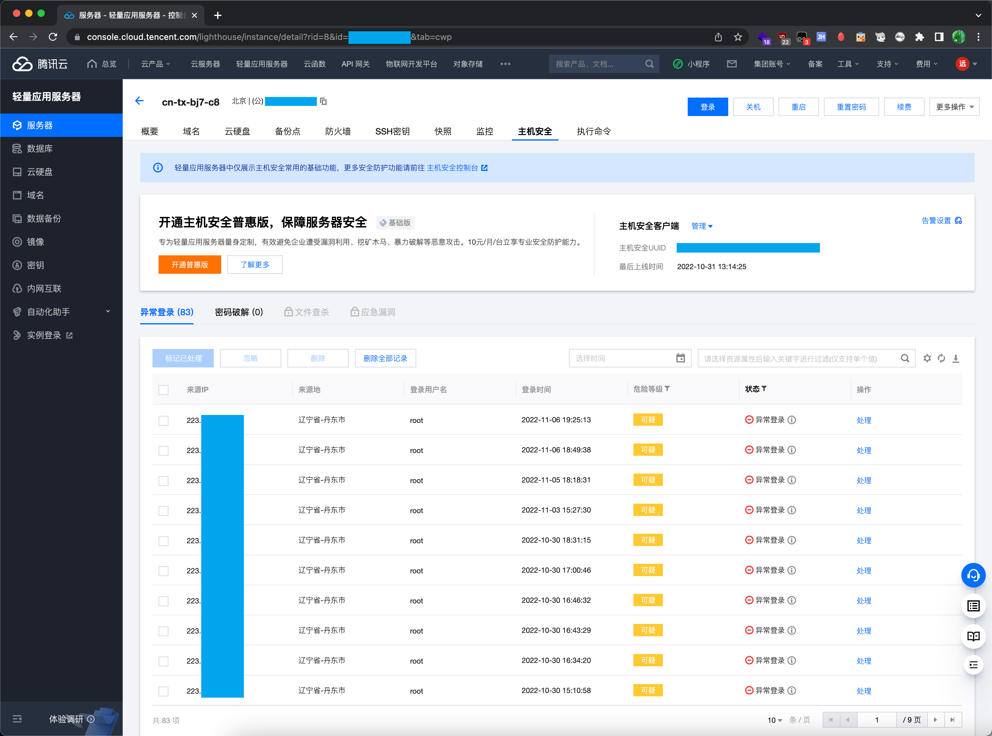Check the row logged at 2022-10-30 16:46:32
This screenshot has height=736, width=992.
click(163, 601)
